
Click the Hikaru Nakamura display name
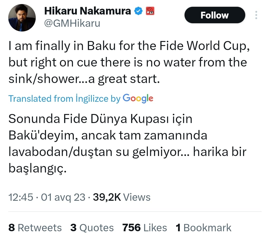pyautogui.click(x=87, y=11)
